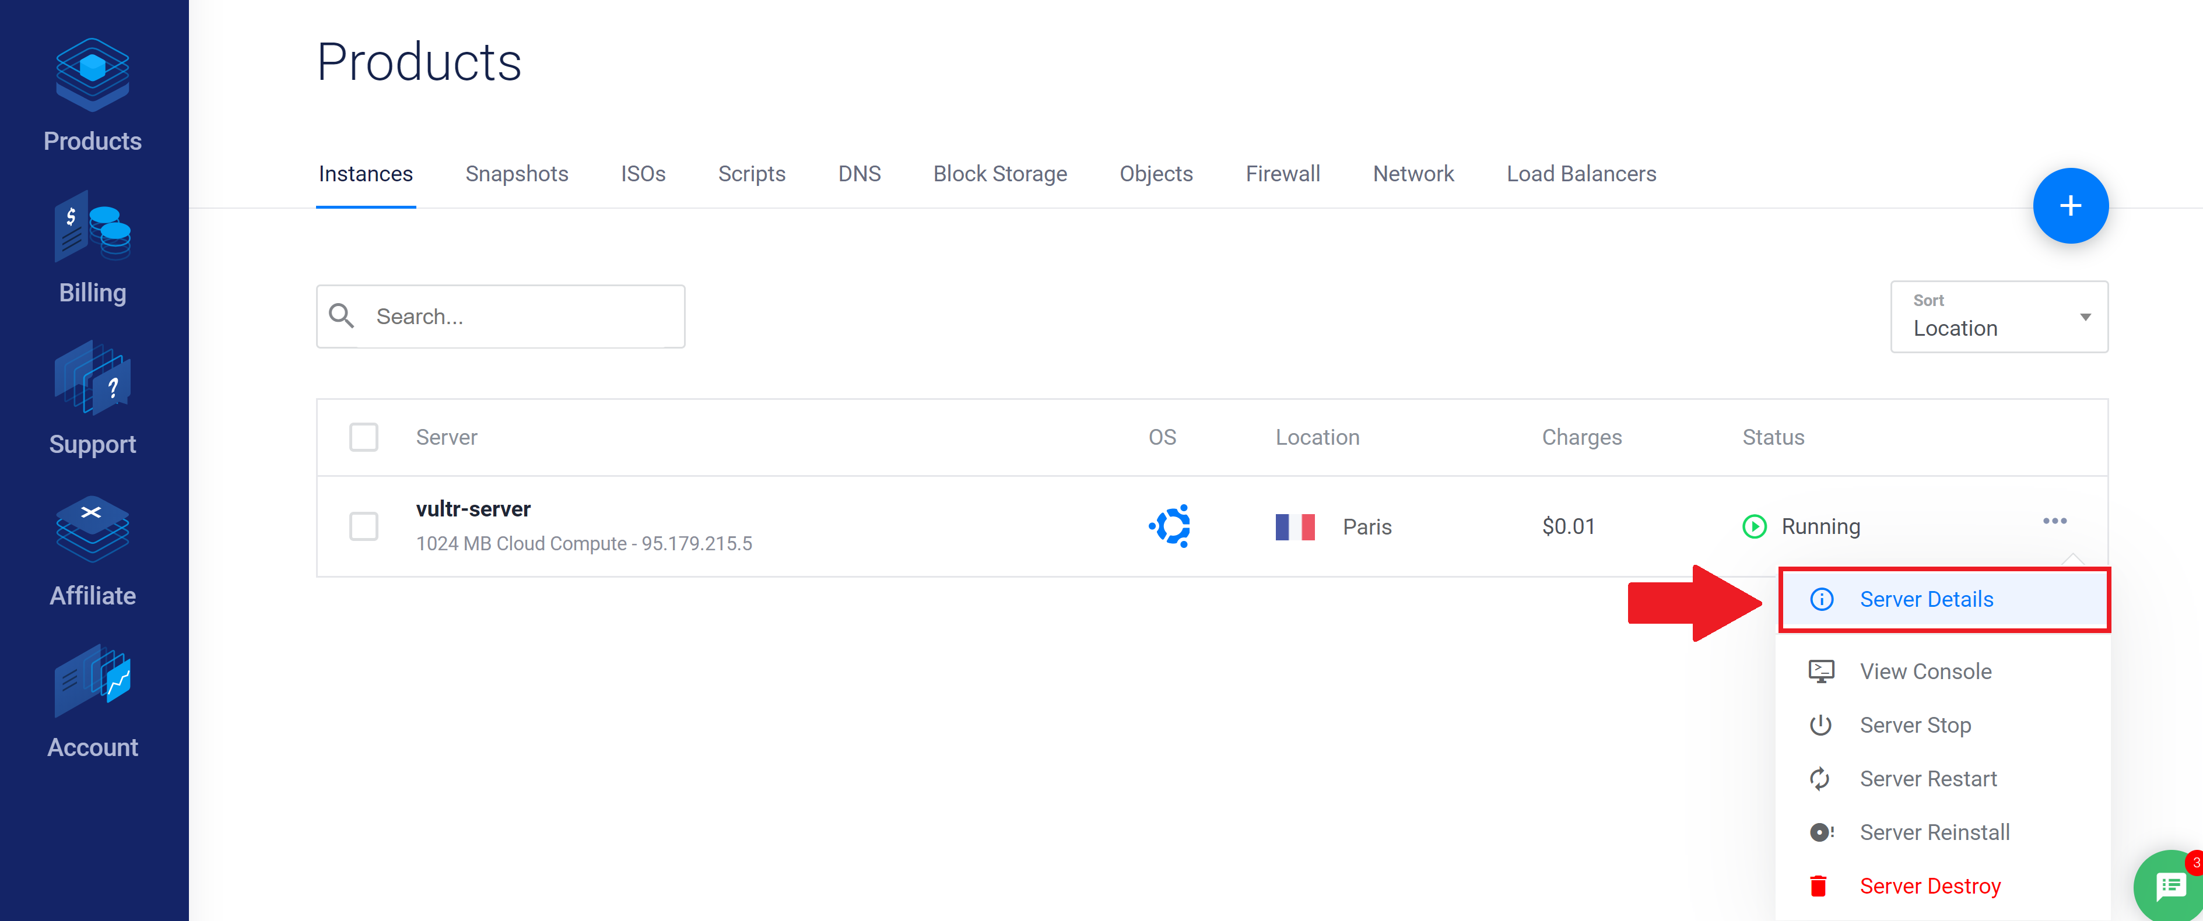The height and width of the screenshot is (921, 2203).
Task: Click the Account label in sidebar
Action: (92, 747)
